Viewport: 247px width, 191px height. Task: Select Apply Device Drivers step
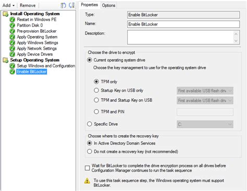(35, 54)
